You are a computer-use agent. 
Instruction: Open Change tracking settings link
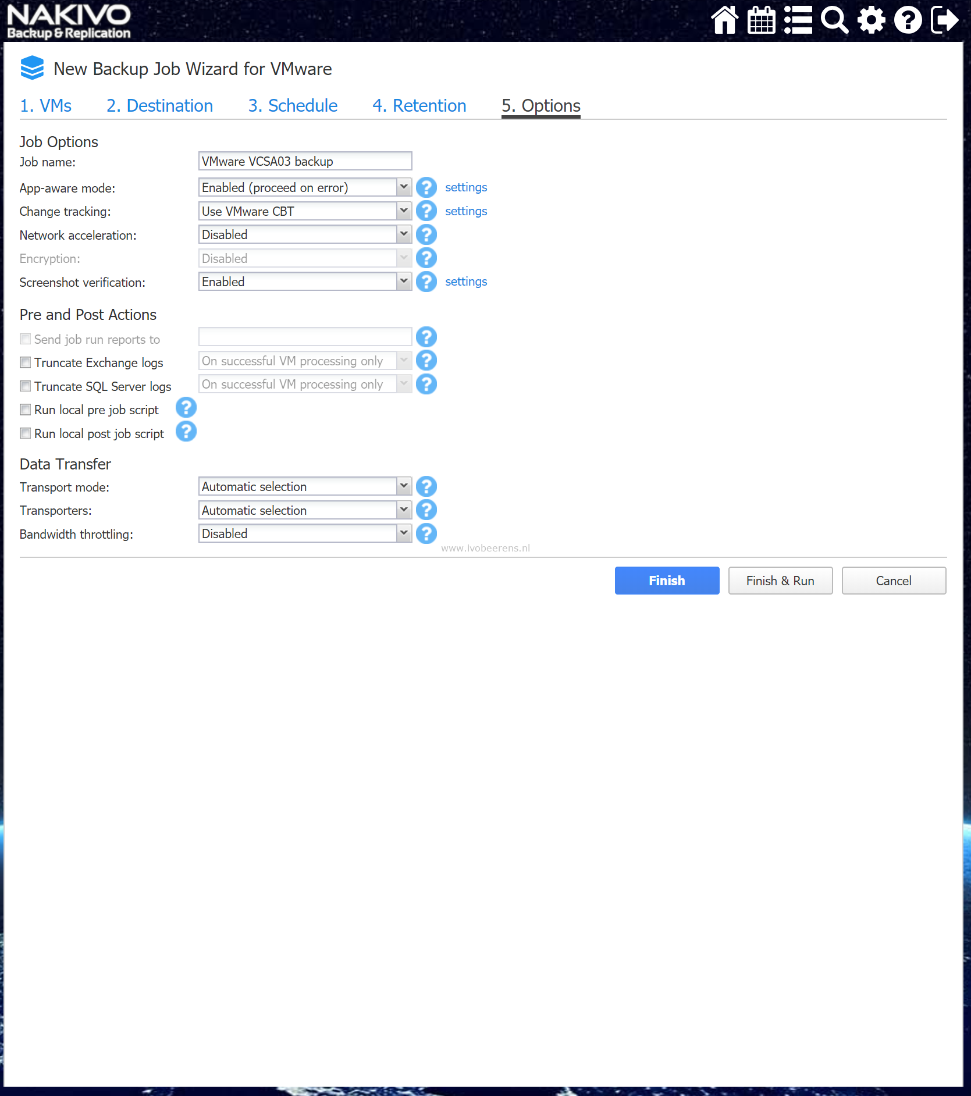click(x=466, y=211)
